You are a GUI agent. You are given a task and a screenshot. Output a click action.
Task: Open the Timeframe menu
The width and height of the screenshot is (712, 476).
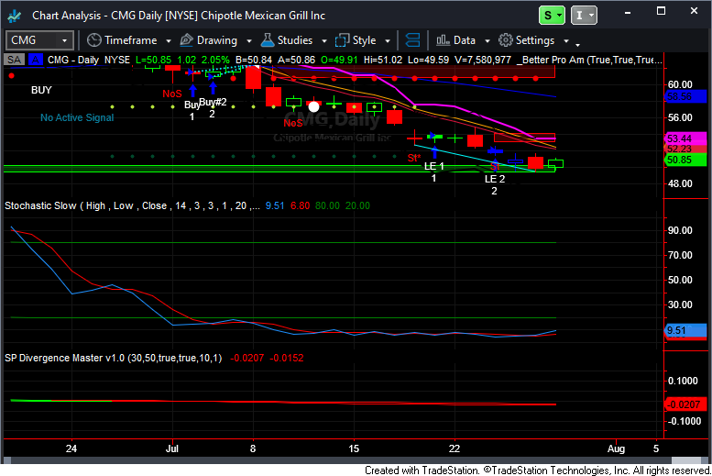[x=131, y=40]
